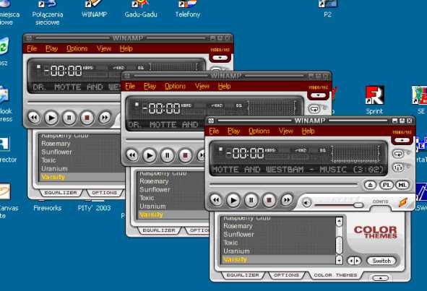The height and width of the screenshot is (291, 427).
Task: Click Previous track in the back Winamp window
Action: click(x=34, y=118)
